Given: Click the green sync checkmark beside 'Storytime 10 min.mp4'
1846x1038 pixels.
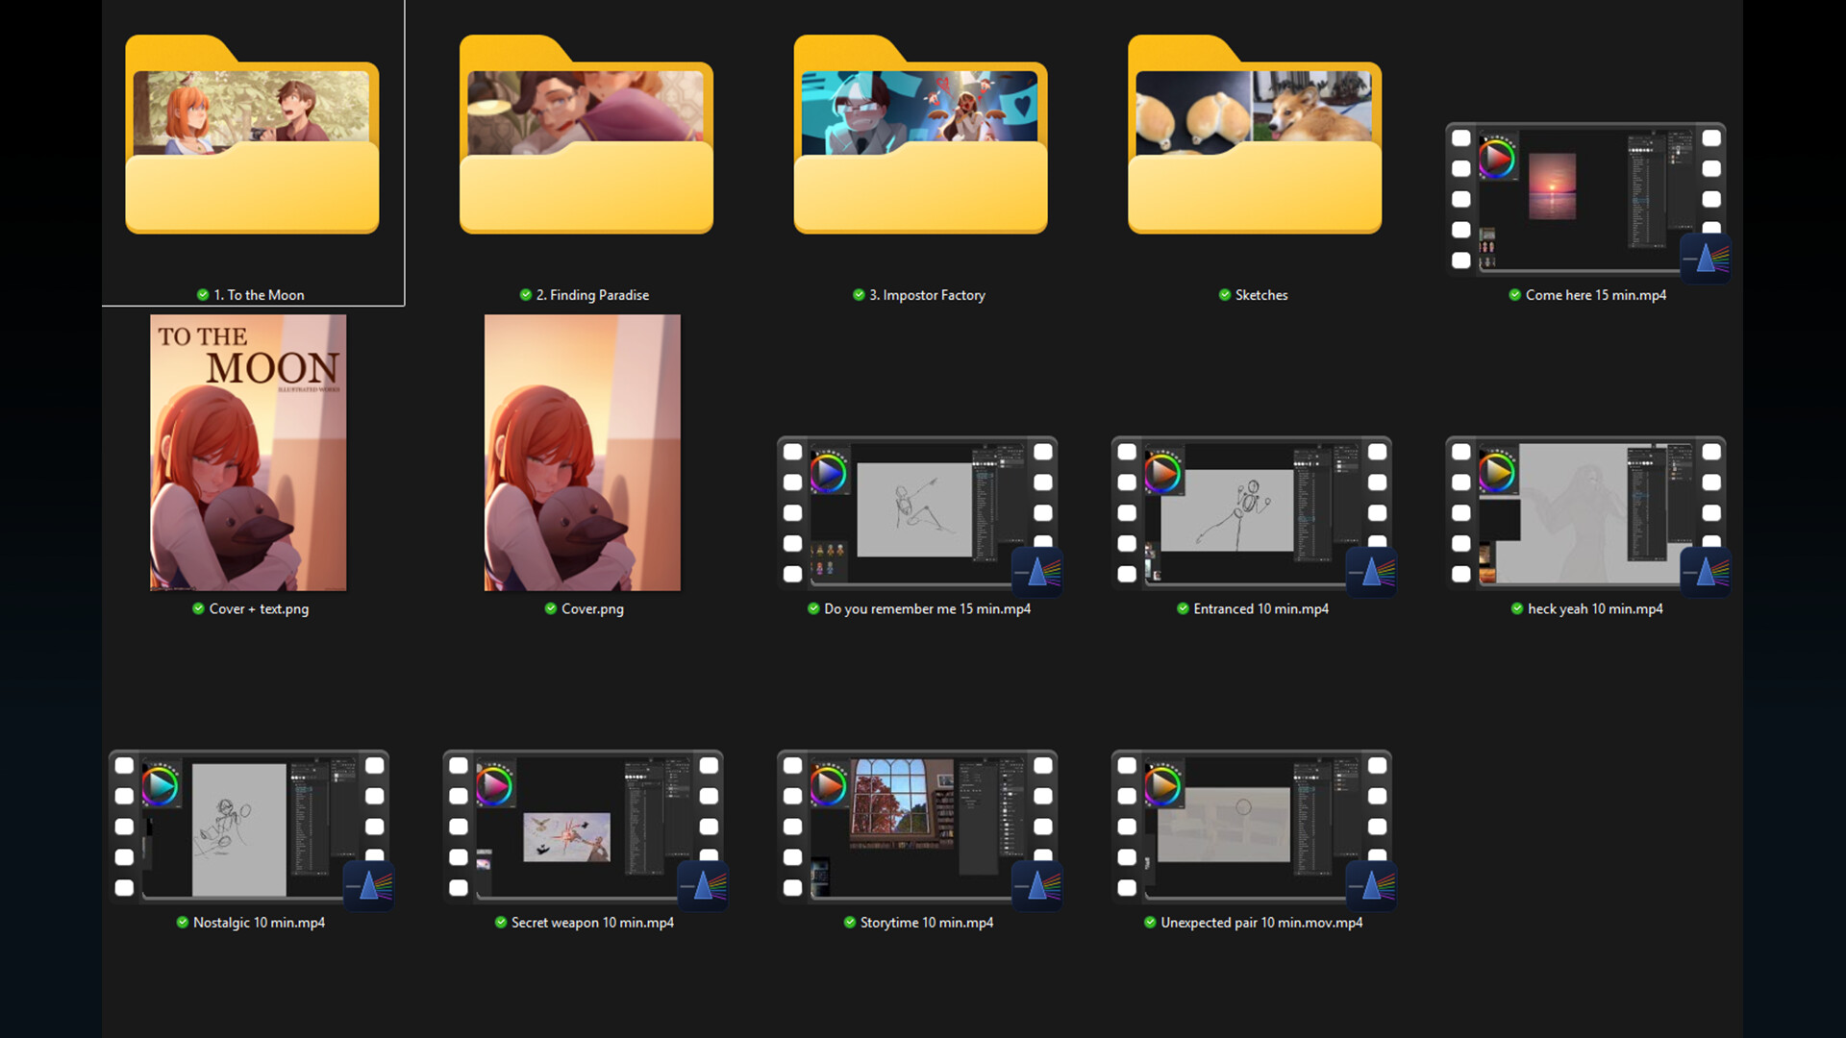Looking at the screenshot, I should 850,922.
